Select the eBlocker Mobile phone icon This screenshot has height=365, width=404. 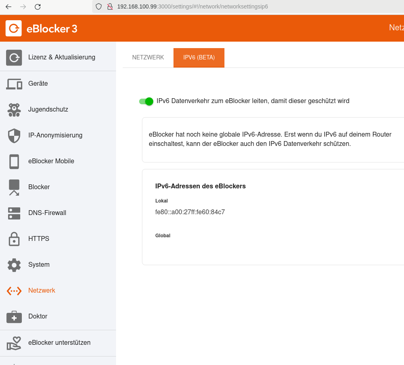[x=14, y=162]
